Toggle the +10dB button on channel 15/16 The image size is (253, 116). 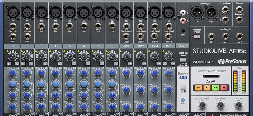(x=173, y=64)
